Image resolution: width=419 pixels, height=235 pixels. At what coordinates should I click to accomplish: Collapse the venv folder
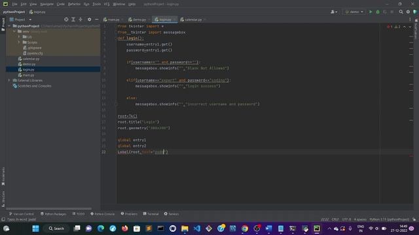point(14,31)
